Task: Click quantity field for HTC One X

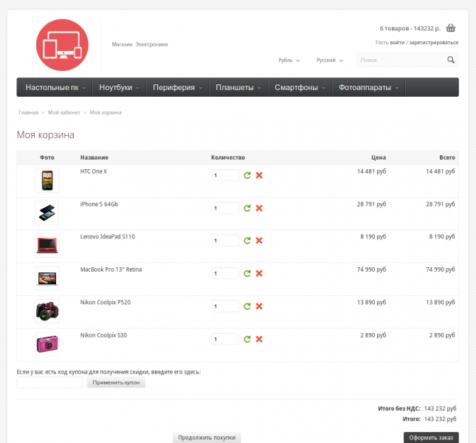Action: (225, 175)
